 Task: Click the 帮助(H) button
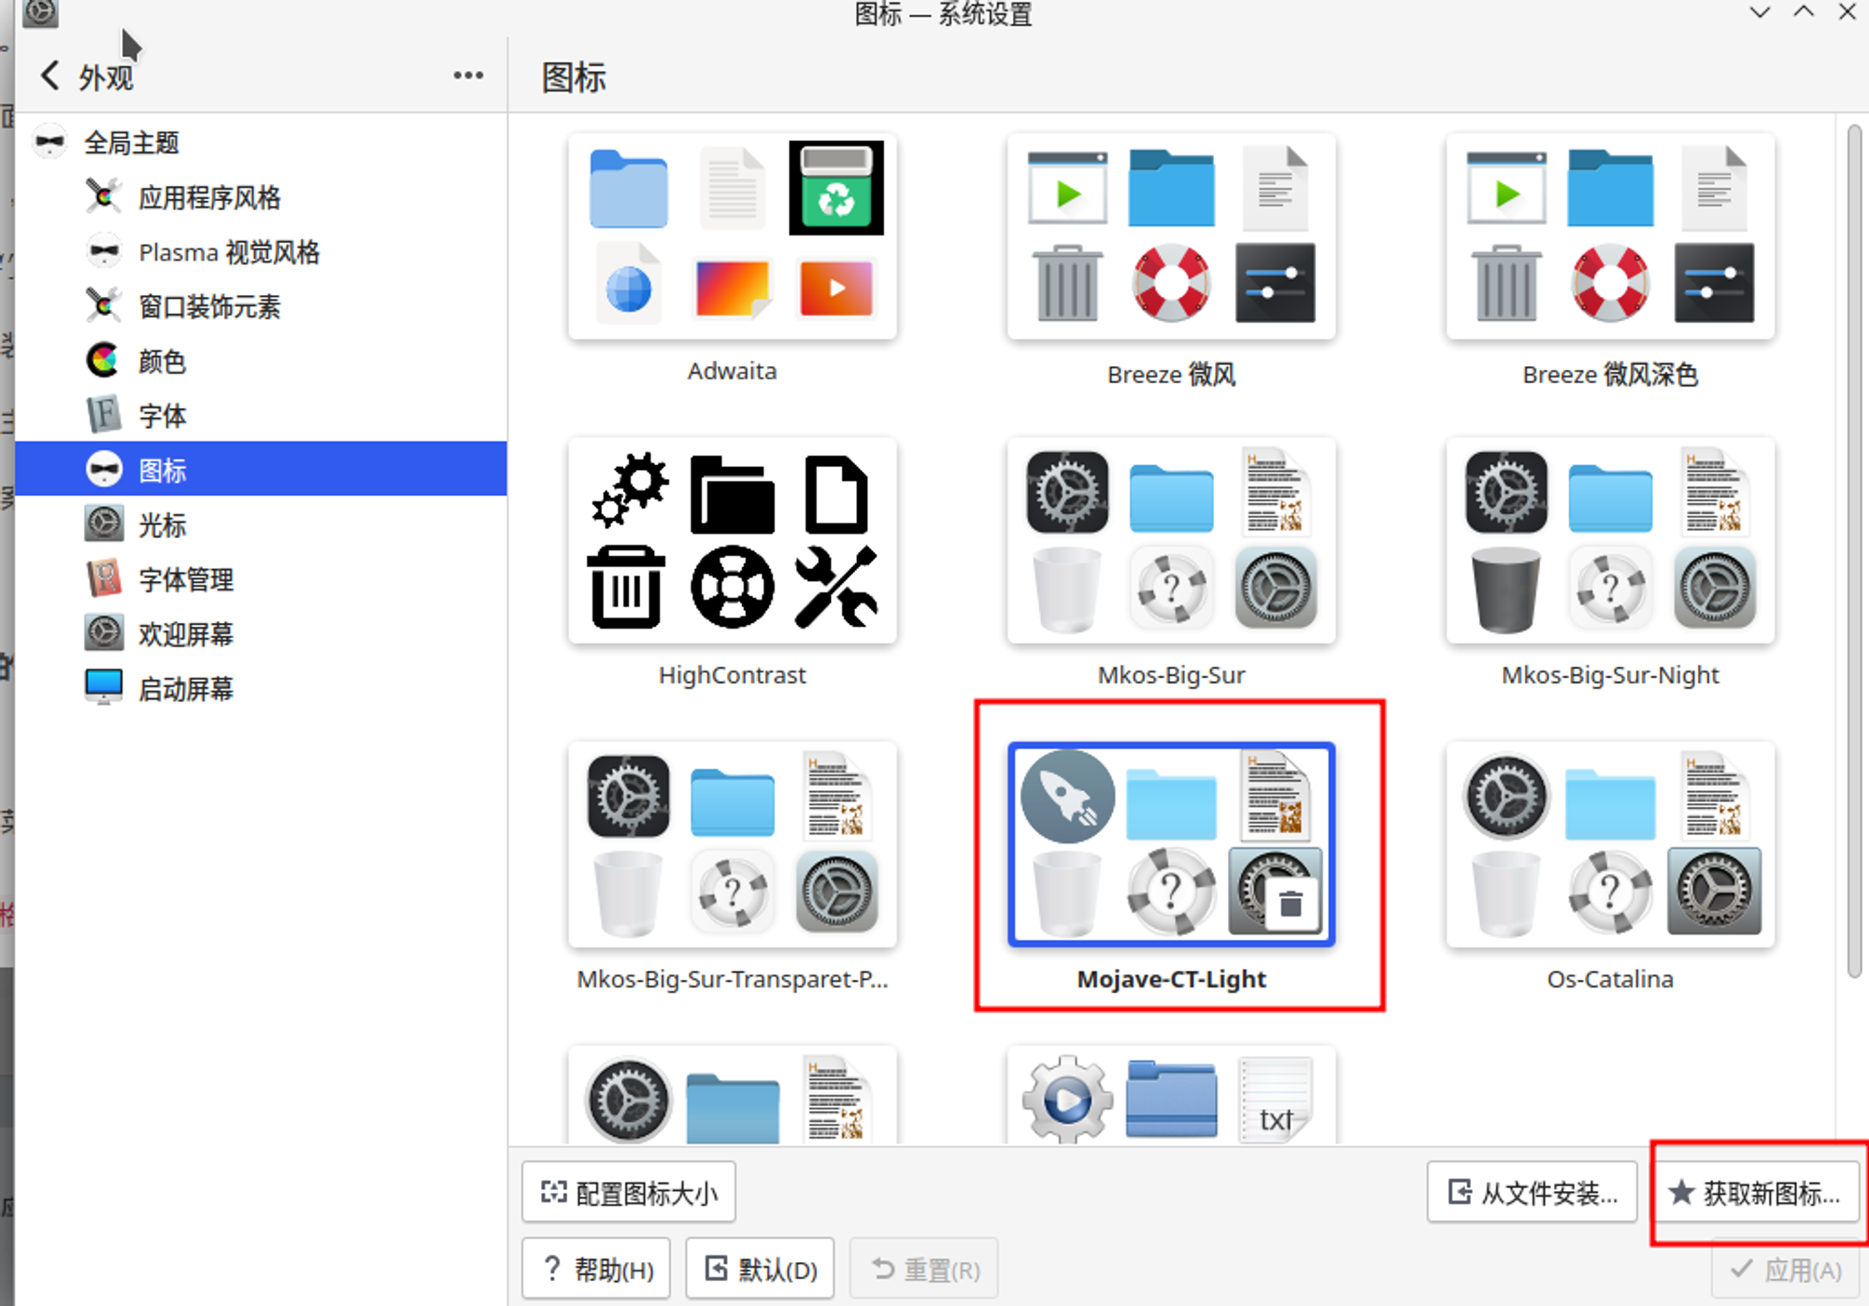point(596,1269)
